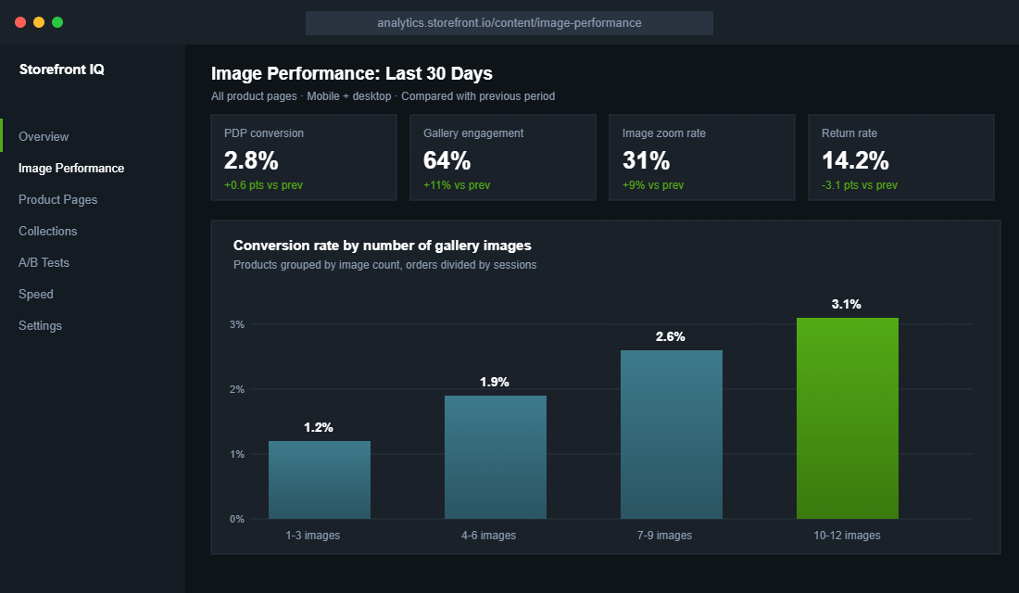Click the green 10-12 images bar
The width and height of the screenshot is (1019, 593).
[848, 418]
